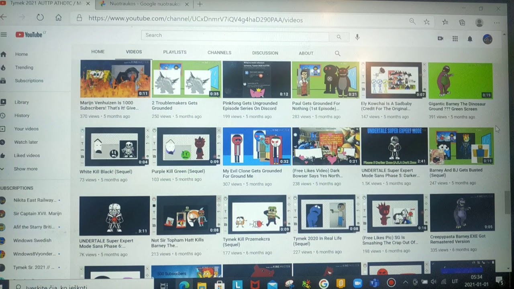Open browser collections icon
The height and width of the screenshot is (289, 514).
(x=462, y=22)
